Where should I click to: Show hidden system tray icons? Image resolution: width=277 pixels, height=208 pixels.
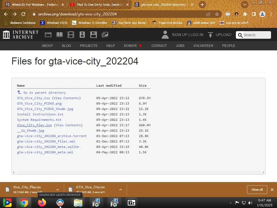[x=230, y=203]
